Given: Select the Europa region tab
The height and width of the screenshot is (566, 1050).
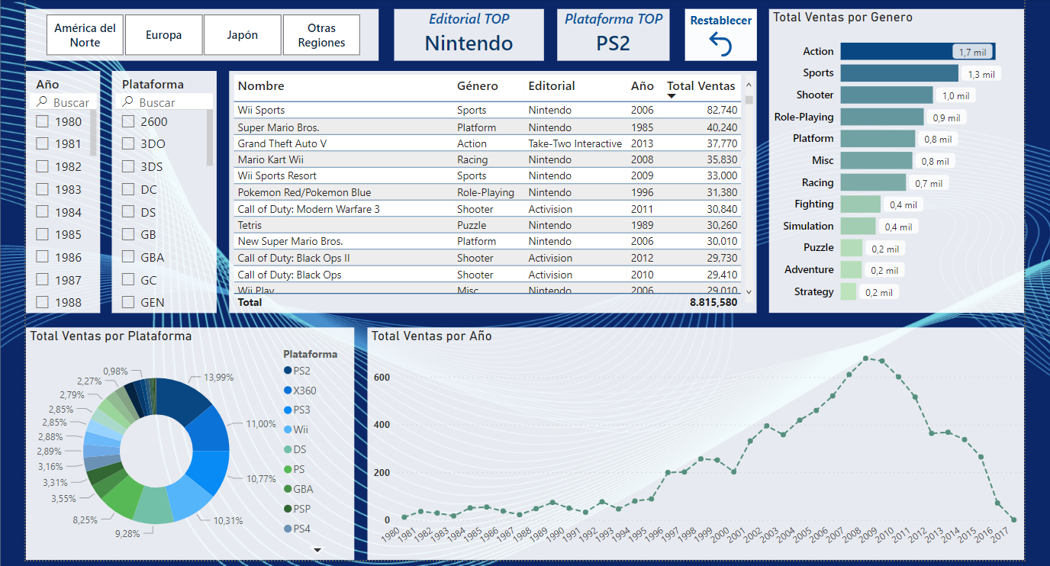Looking at the screenshot, I should (164, 35).
